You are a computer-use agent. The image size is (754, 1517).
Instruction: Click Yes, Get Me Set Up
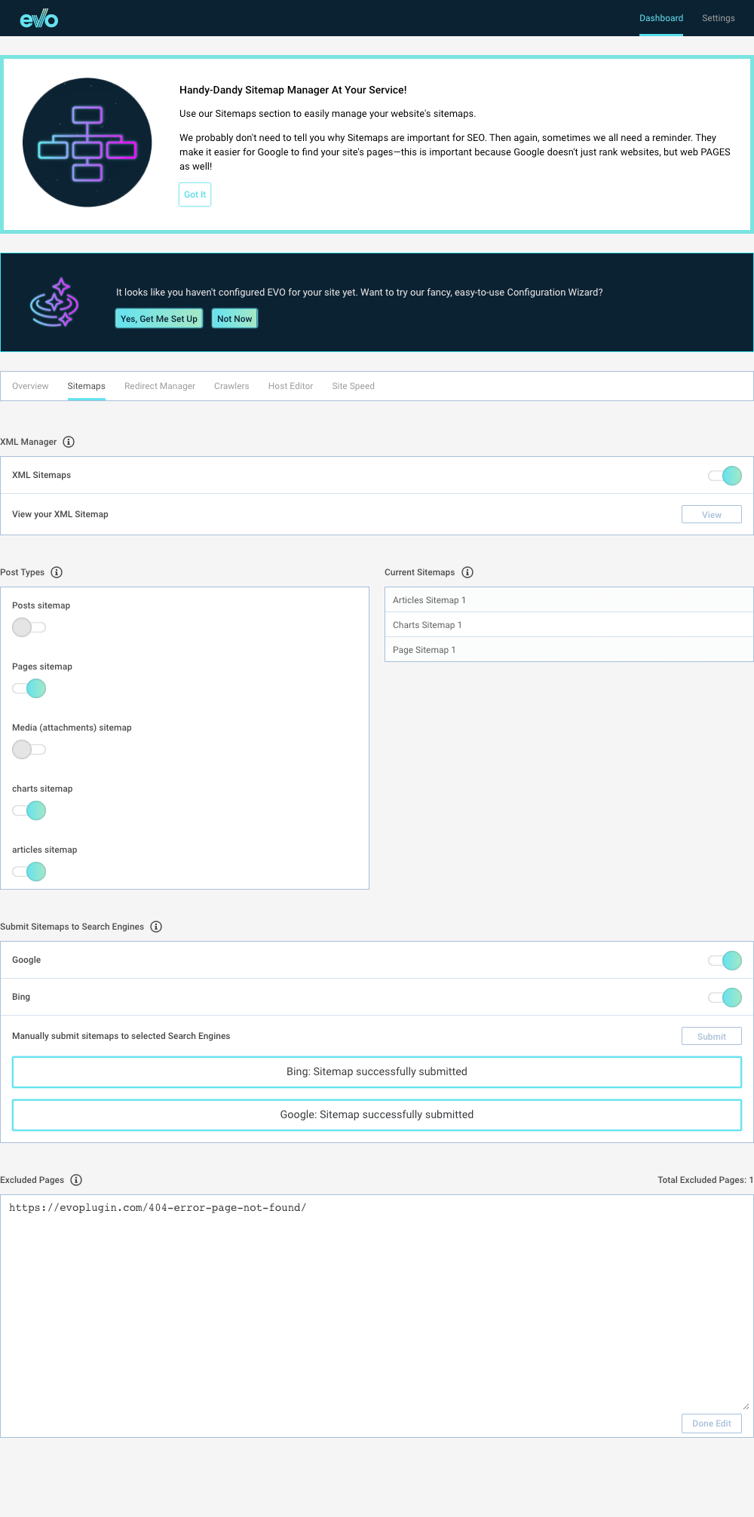(159, 319)
